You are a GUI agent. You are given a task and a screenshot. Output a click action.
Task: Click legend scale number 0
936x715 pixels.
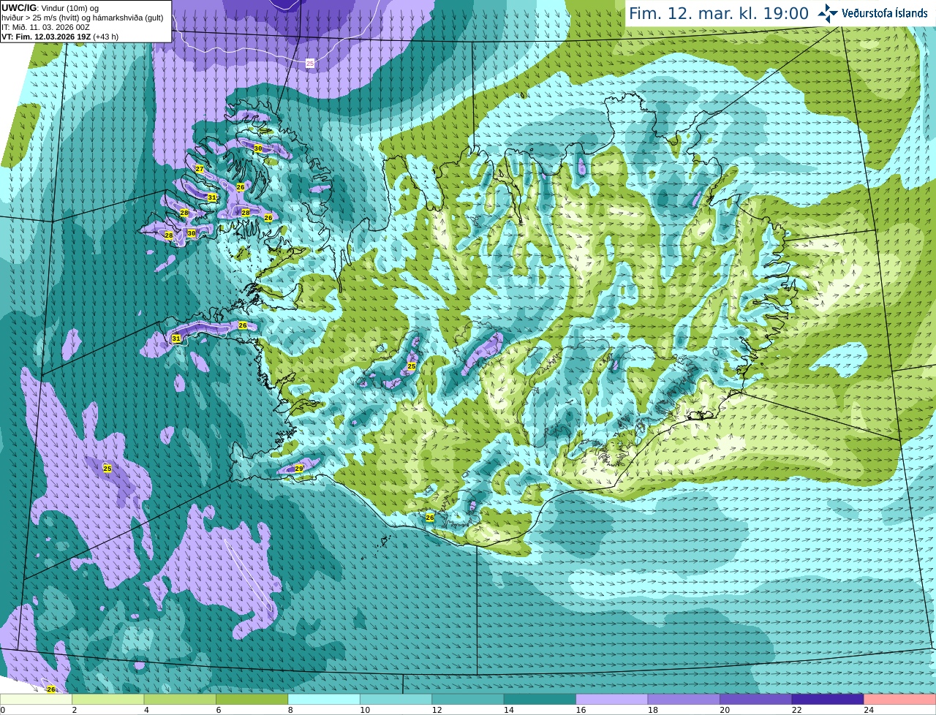point(3,710)
